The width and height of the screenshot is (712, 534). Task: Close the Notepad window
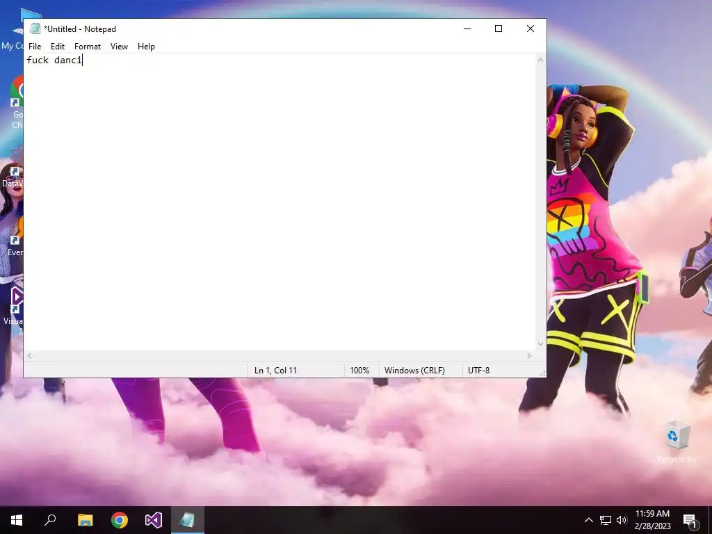pyautogui.click(x=531, y=29)
